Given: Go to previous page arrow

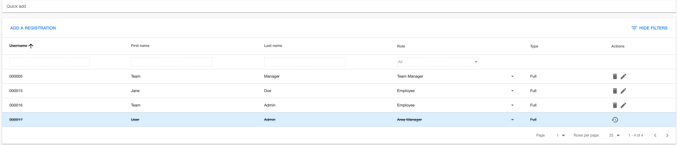Looking at the screenshot, I should click(x=655, y=135).
